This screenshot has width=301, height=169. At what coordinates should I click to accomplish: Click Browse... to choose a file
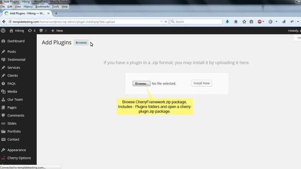point(141,84)
